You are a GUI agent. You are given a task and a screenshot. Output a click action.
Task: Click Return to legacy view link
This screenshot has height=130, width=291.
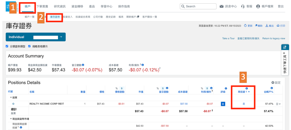[x=273, y=38]
